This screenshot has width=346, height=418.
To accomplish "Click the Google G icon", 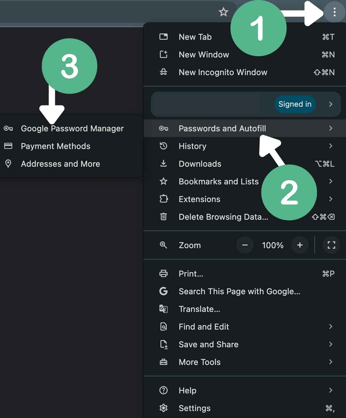I will coord(164,291).
